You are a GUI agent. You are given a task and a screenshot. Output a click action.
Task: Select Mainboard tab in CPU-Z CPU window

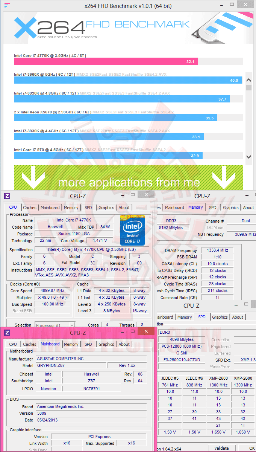[x=50, y=208]
